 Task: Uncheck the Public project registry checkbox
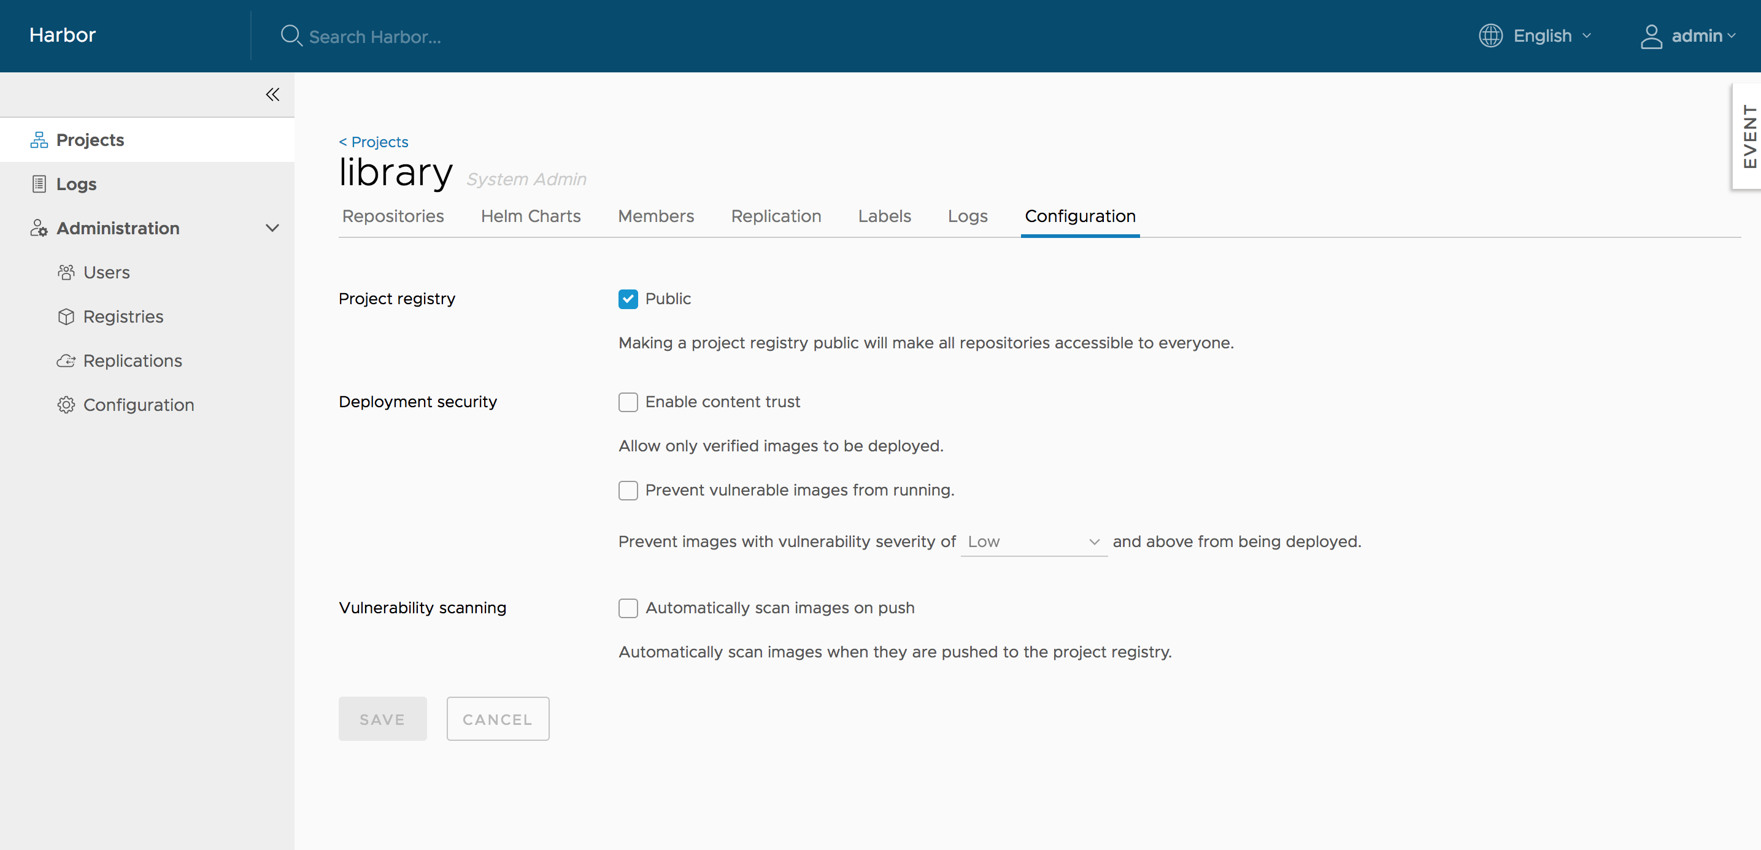click(x=628, y=299)
